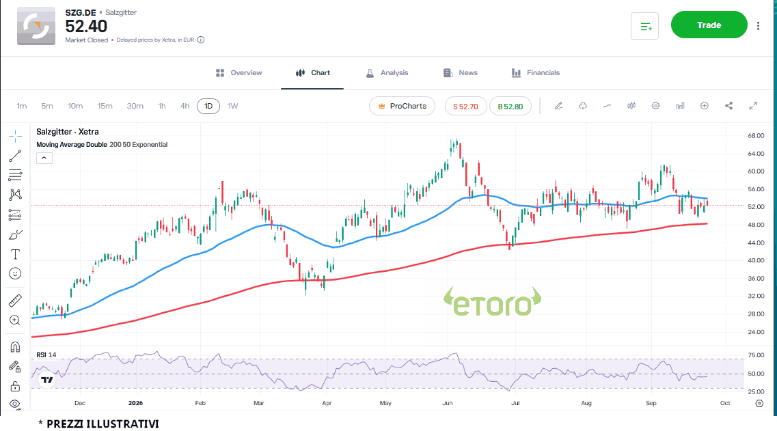Select the Text annotation tool

15,254
